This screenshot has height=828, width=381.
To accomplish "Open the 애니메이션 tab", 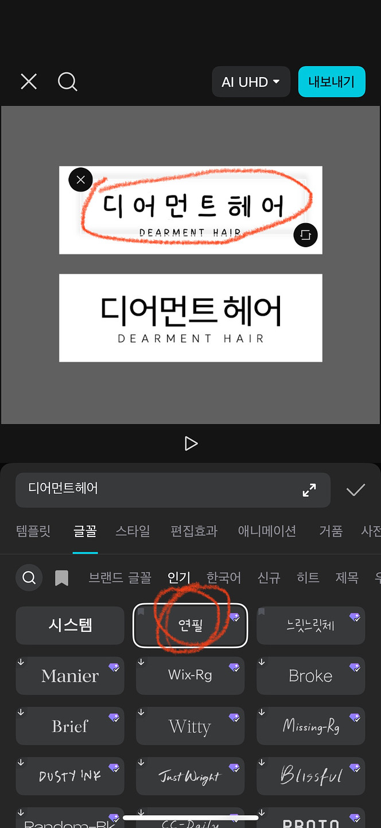I will click(267, 531).
